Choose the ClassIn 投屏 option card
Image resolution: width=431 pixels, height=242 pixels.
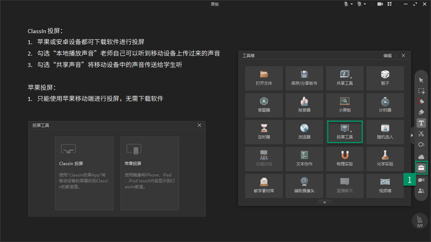(84, 173)
